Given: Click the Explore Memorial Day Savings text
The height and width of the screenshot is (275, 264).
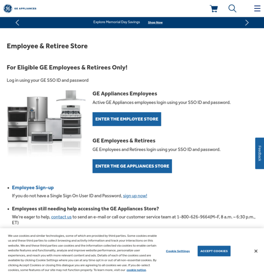Looking at the screenshot, I should click(117, 22).
